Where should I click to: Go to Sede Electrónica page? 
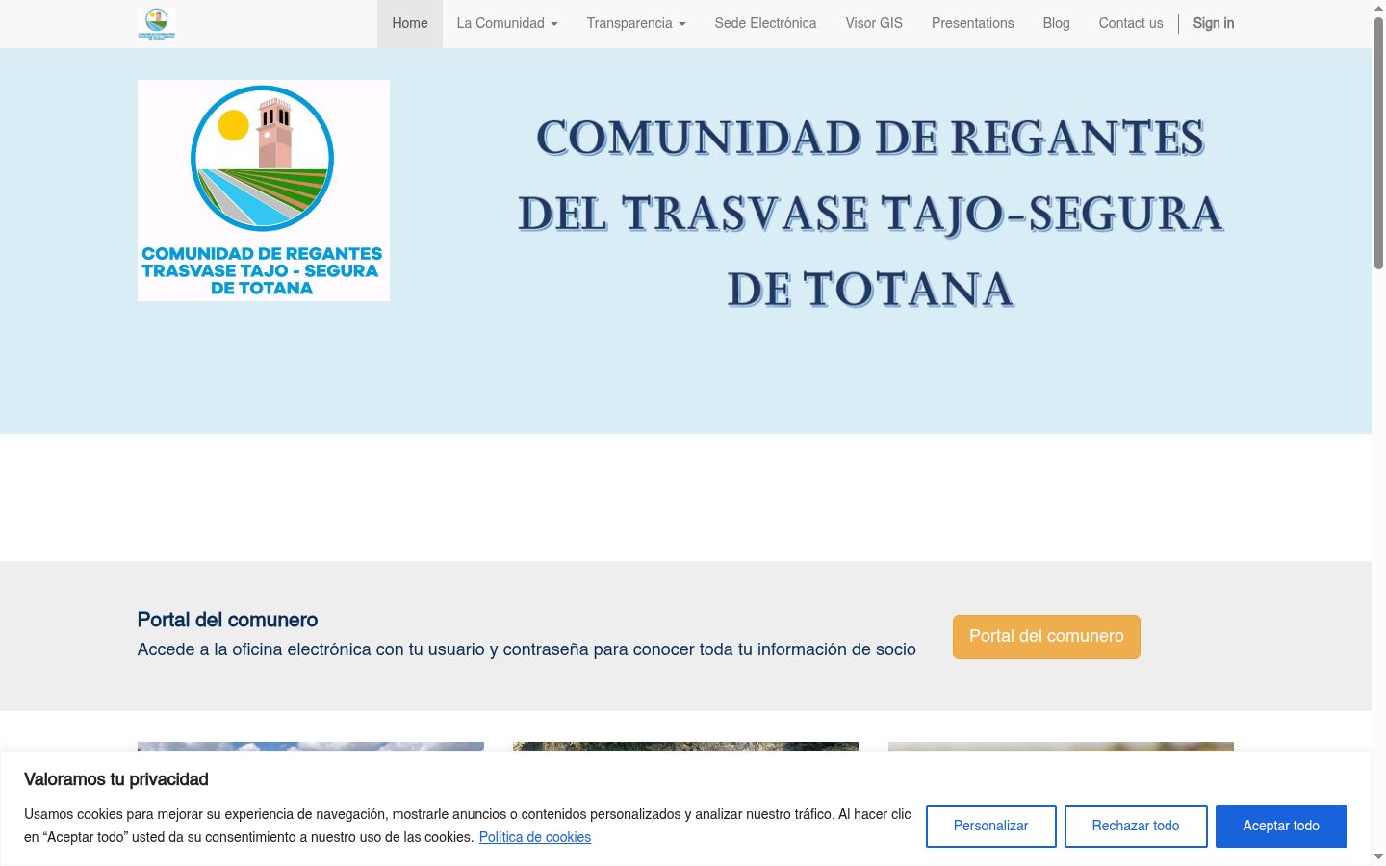765,23
